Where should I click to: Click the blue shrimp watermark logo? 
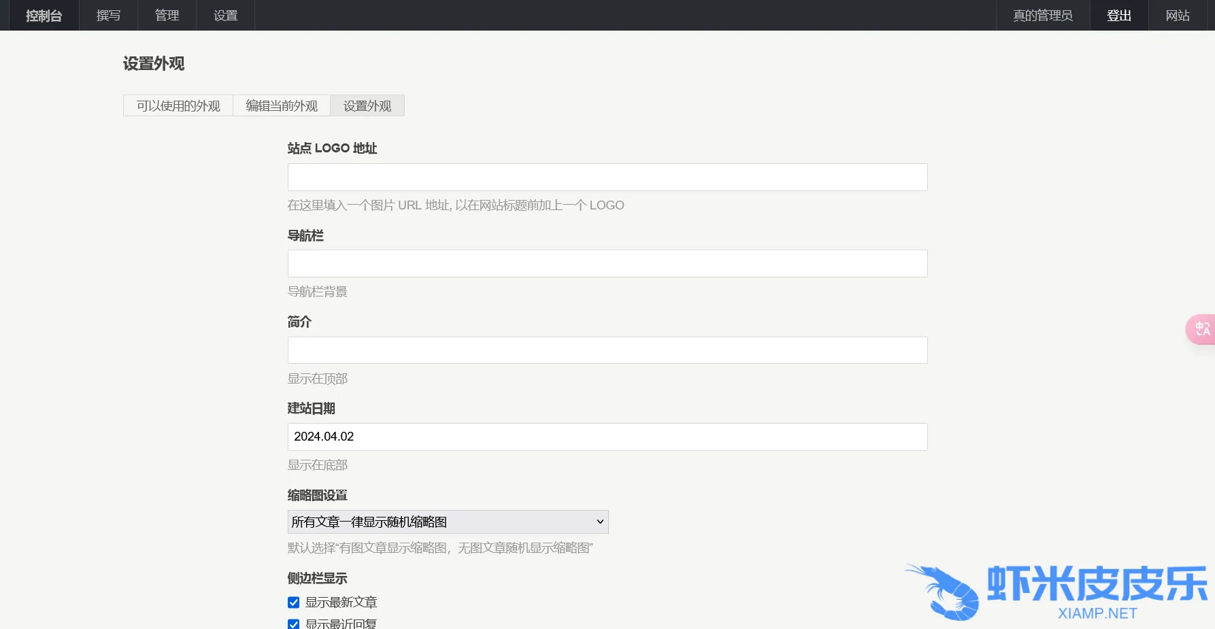944,592
